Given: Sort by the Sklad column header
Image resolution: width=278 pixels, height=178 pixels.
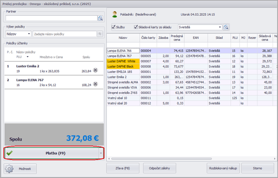Looking at the screenshot, I should (x=219, y=38).
